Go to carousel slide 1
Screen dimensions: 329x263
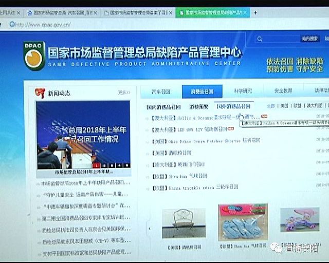[96, 165]
